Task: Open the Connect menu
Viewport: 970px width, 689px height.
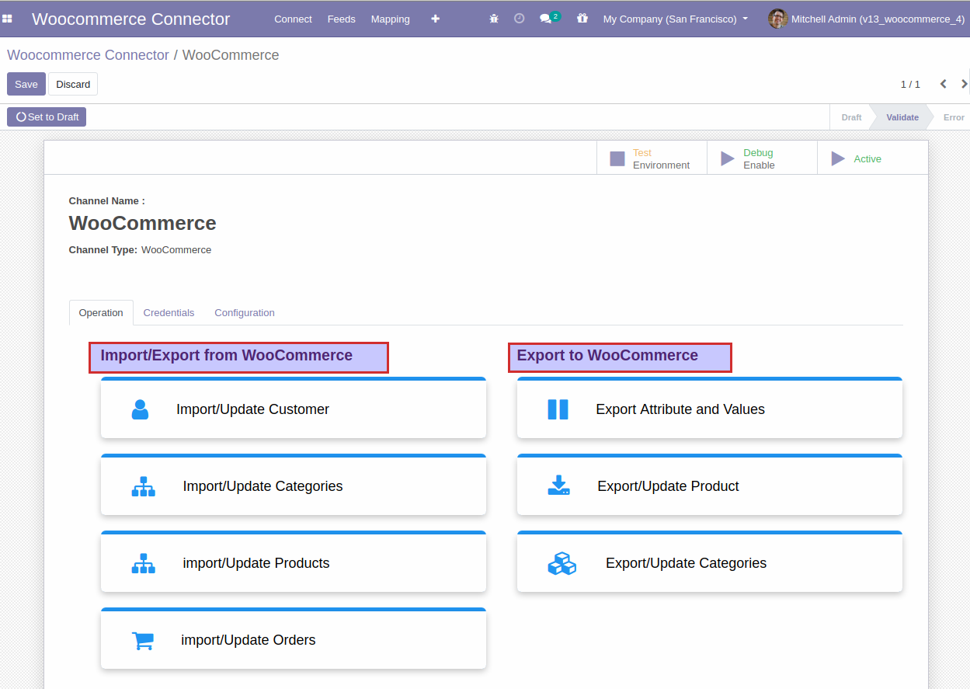Action: pyautogui.click(x=293, y=19)
